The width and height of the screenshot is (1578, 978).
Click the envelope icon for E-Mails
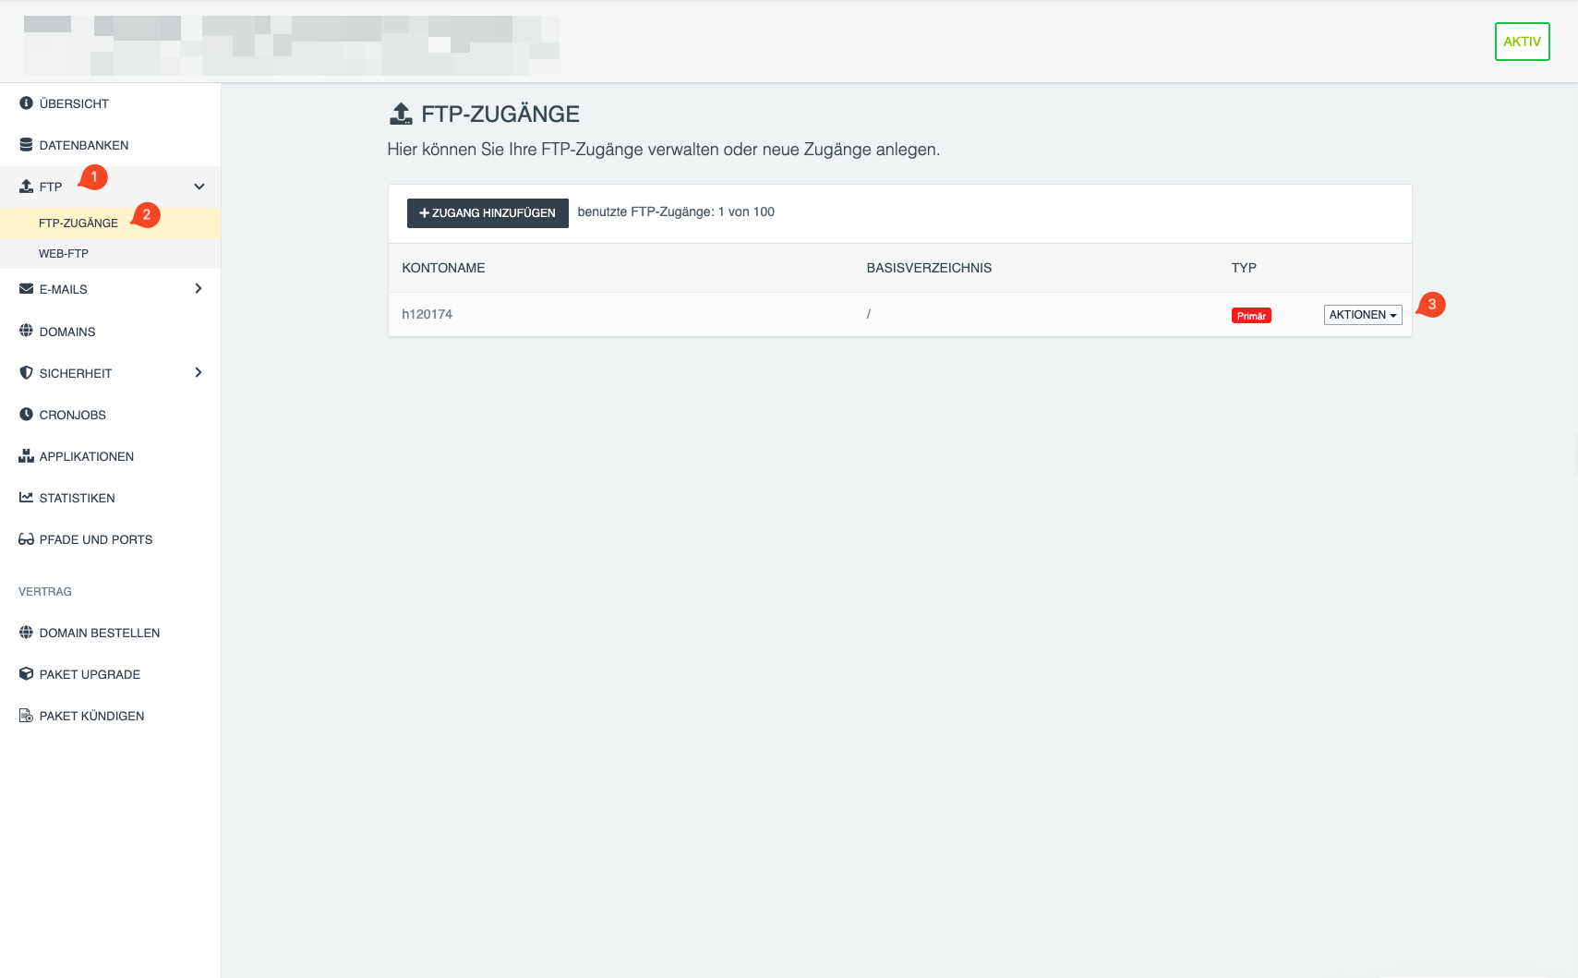26,289
